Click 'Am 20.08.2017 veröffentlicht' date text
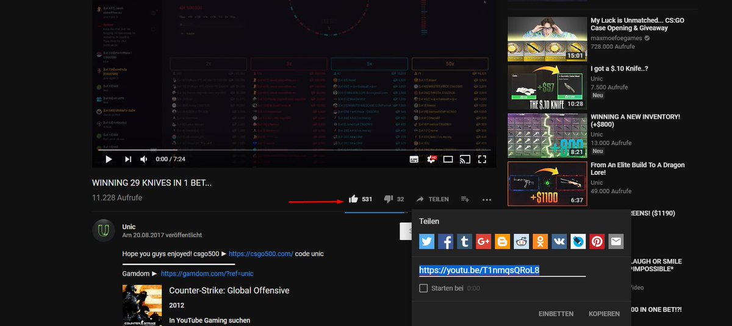 coord(162,235)
